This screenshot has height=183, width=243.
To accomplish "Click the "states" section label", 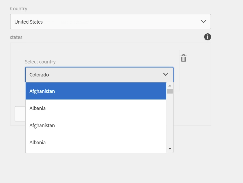I will pyautogui.click(x=16, y=37).
